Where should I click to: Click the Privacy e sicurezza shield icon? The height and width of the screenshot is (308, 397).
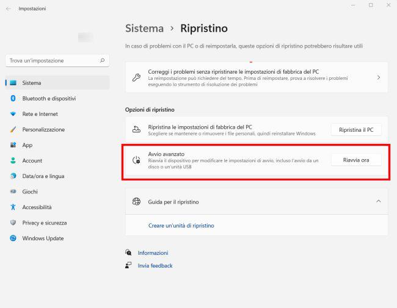[x=13, y=223]
